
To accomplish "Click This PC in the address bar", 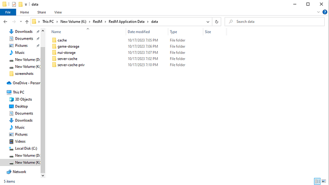I will click(x=48, y=21).
